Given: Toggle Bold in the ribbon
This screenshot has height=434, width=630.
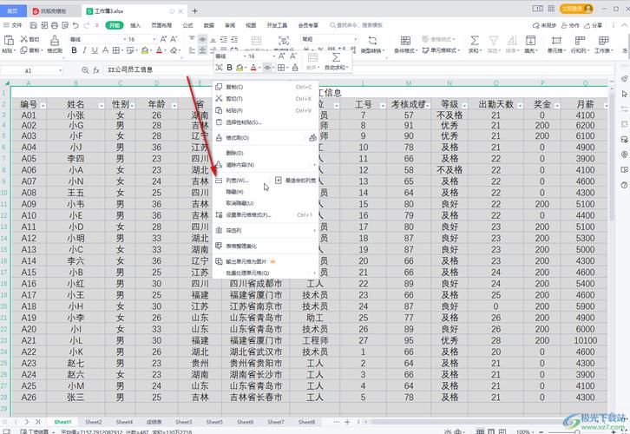Looking at the screenshot, I should click(x=74, y=50).
